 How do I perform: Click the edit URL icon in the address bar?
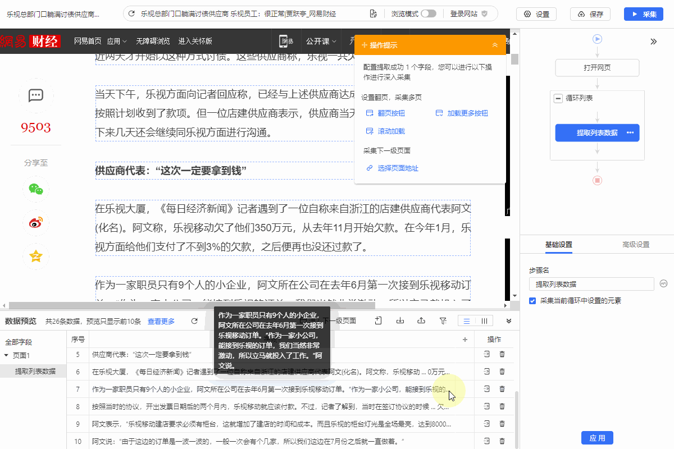coord(373,13)
